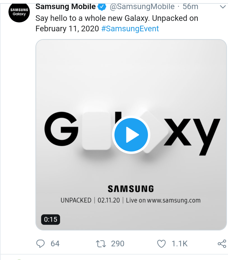Click the 1.1K likes count
Viewport: 228px width, 260px height.
click(179, 244)
